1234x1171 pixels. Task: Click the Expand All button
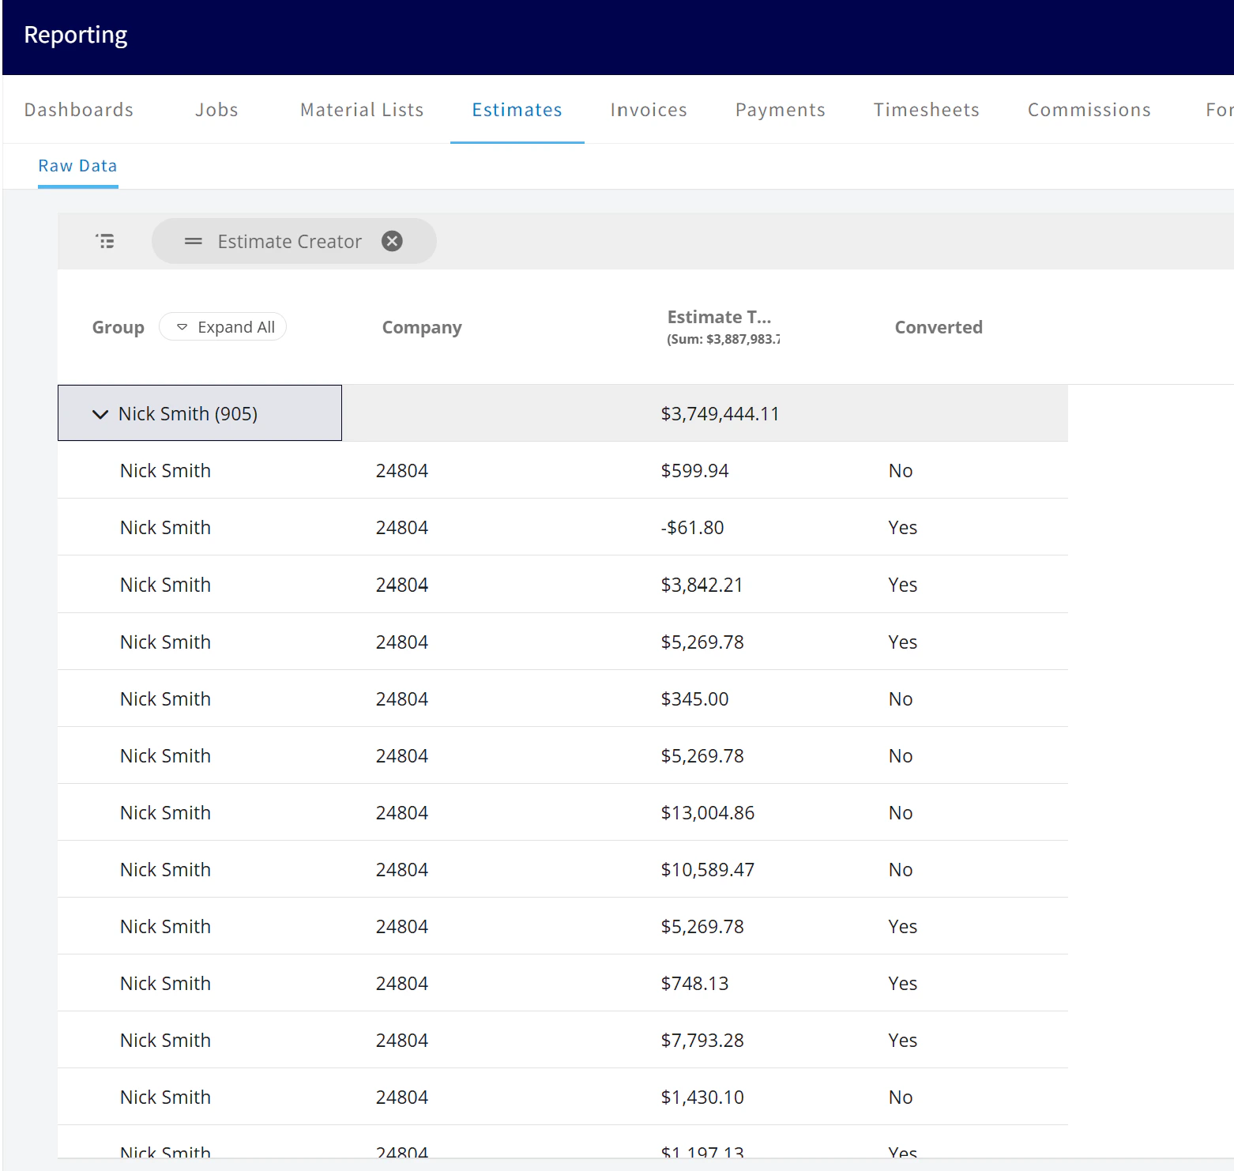coord(223,327)
